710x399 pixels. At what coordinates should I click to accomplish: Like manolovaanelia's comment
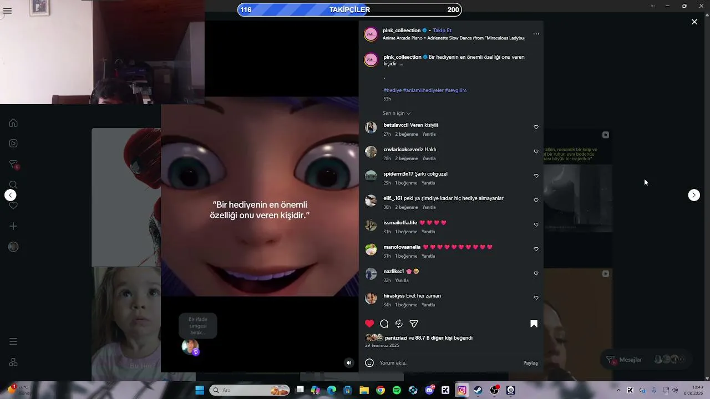point(536,249)
